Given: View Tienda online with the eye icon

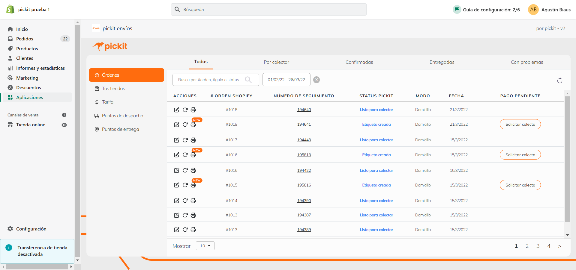Looking at the screenshot, I should pyautogui.click(x=64, y=125).
